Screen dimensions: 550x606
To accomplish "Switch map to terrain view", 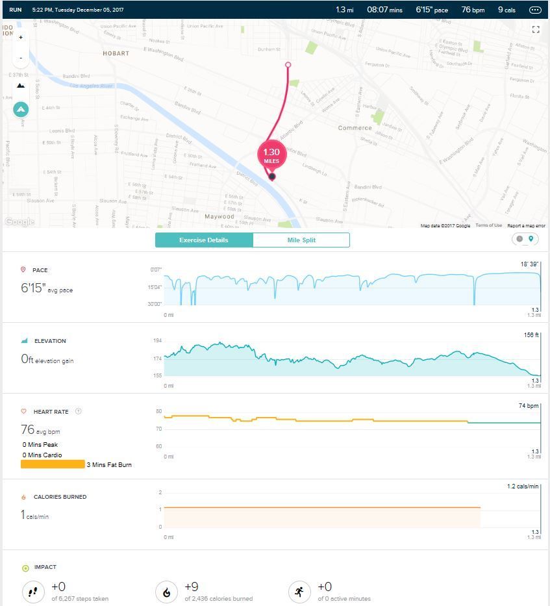I will click(x=21, y=85).
